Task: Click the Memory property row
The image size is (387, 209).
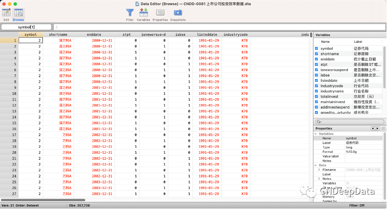Action: [348, 196]
